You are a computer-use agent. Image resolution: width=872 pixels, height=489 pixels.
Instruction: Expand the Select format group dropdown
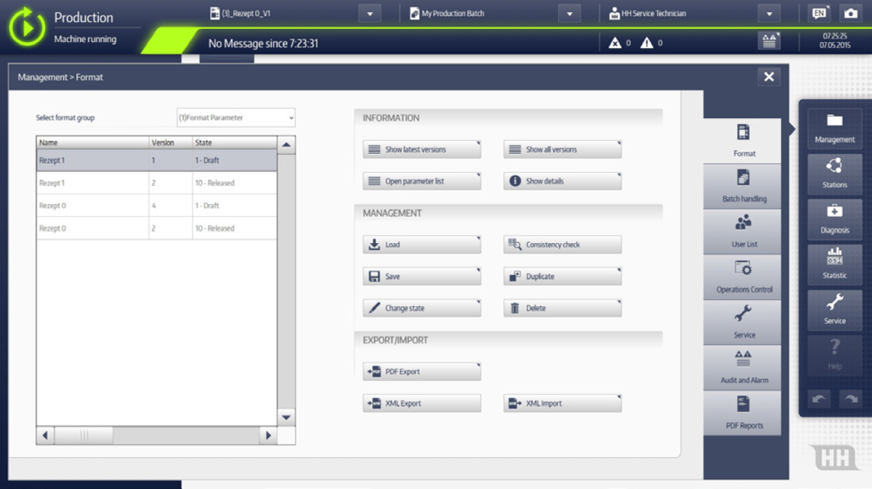tap(236, 118)
